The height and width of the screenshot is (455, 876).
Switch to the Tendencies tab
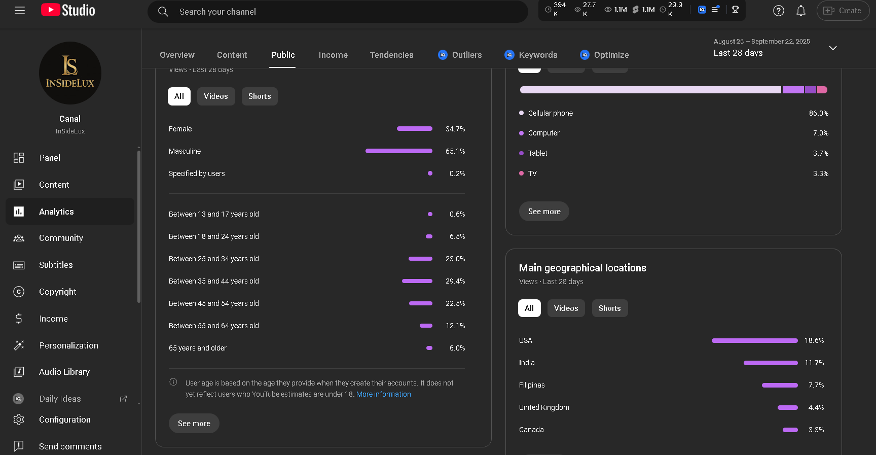391,55
